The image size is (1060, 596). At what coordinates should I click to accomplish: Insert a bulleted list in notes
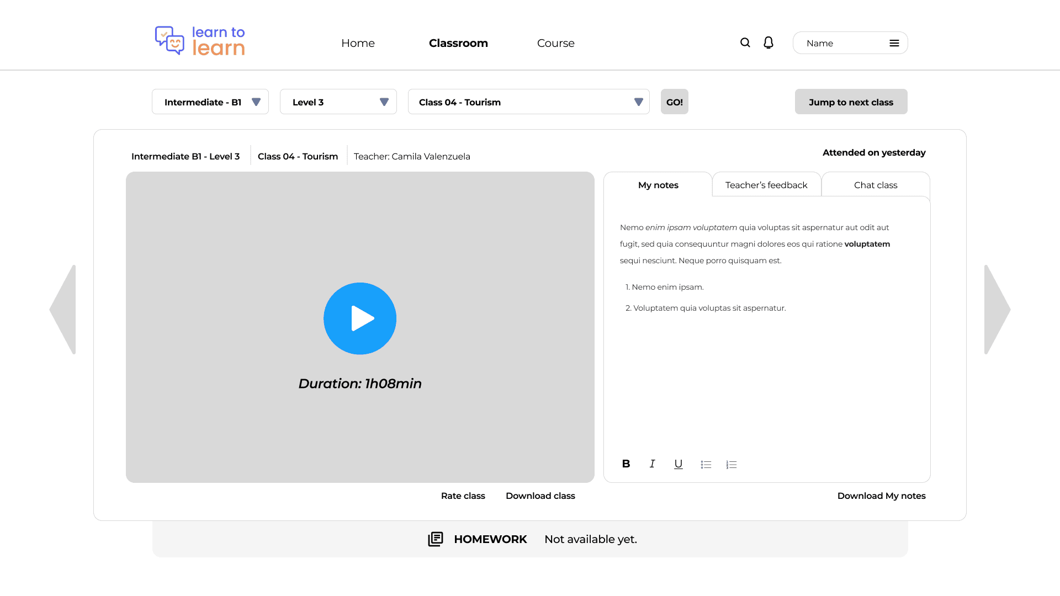[706, 465]
